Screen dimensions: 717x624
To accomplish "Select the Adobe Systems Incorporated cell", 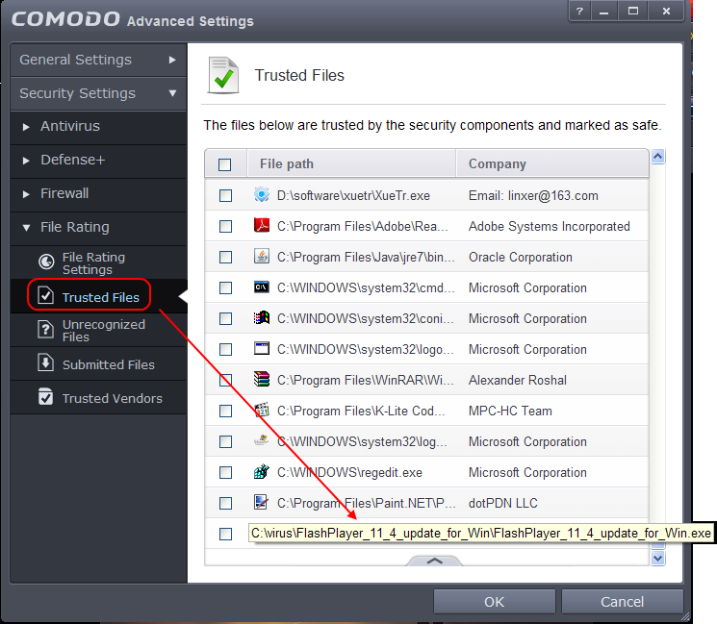I will [550, 226].
